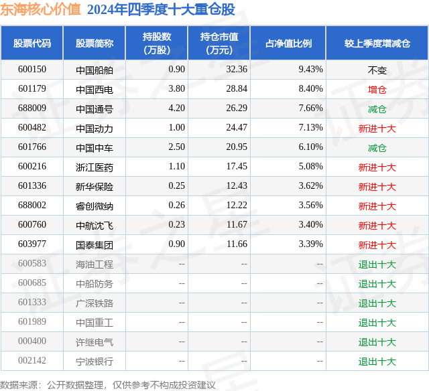Select stock name 国泰集团
Screen dimensions: 429x391
tap(95, 245)
